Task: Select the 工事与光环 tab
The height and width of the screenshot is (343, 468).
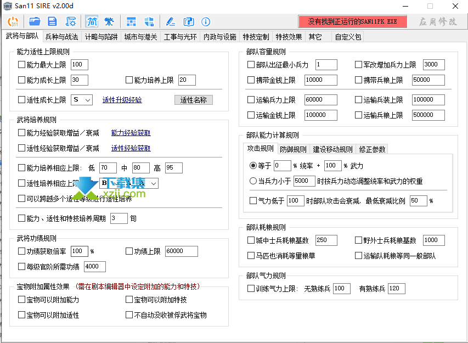Action: [x=180, y=37]
